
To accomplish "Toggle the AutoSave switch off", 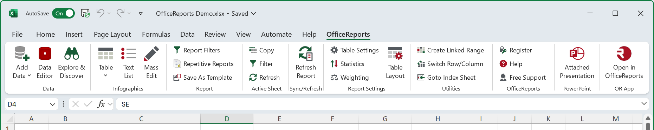I will tap(64, 13).
